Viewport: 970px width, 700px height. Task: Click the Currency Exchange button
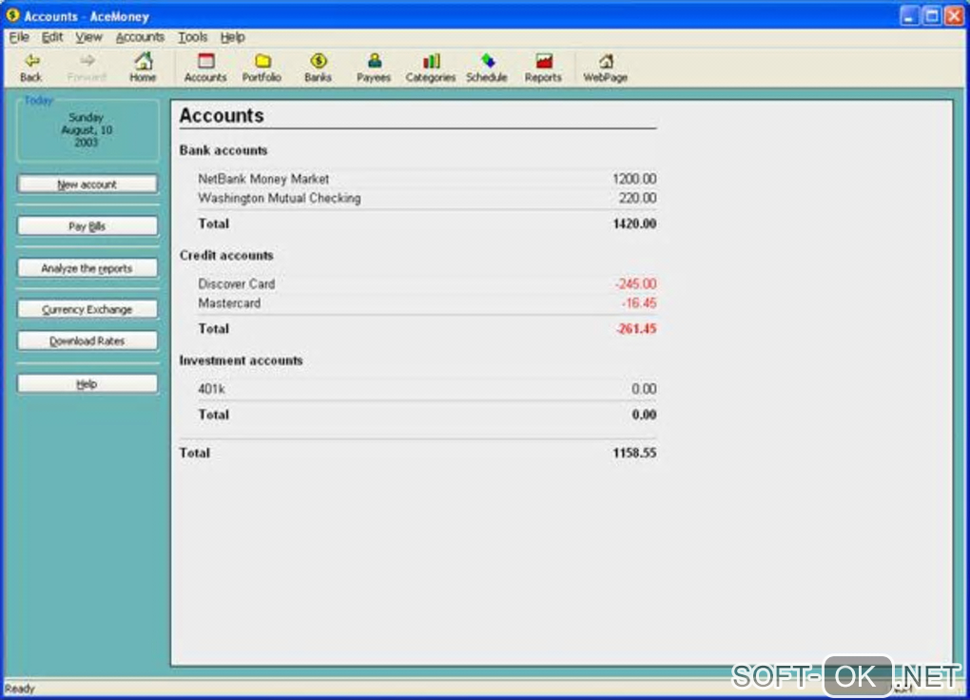coord(87,309)
